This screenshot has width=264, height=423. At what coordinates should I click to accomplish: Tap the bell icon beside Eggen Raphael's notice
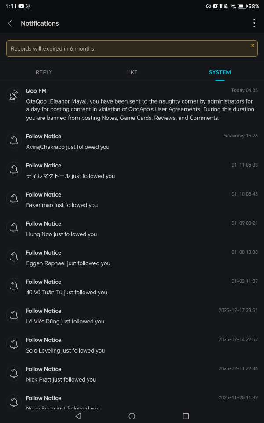[x=14, y=257]
